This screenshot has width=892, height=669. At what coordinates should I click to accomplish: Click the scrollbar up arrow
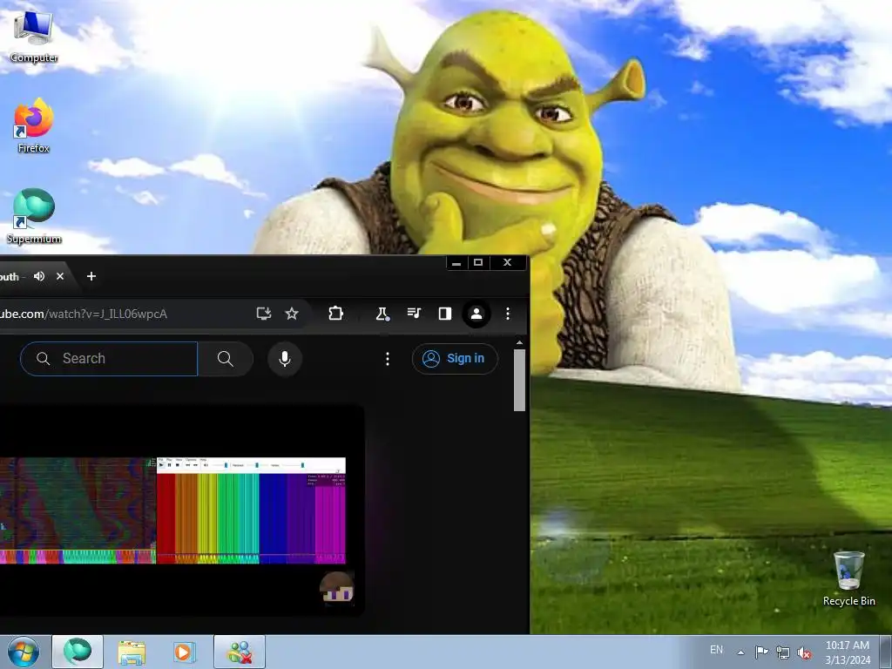pyautogui.click(x=519, y=343)
